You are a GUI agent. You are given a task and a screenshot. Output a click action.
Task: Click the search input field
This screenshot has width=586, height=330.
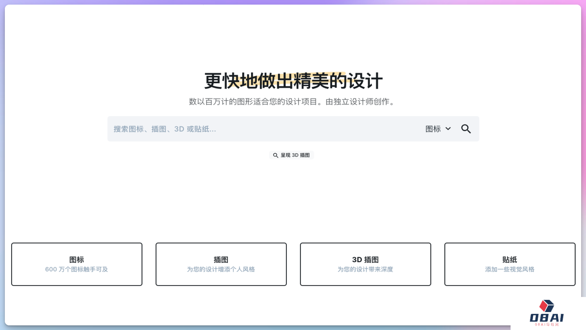tap(256, 129)
